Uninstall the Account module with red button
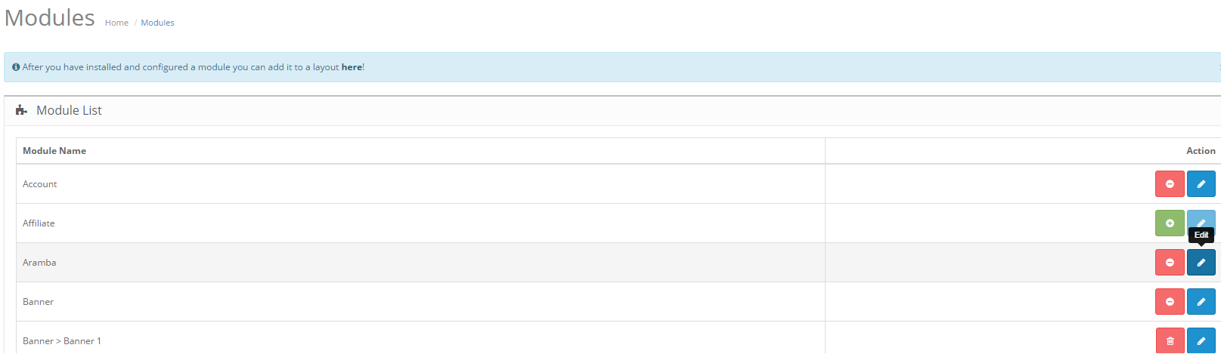Viewport: 1221px width, 354px height. (1170, 184)
